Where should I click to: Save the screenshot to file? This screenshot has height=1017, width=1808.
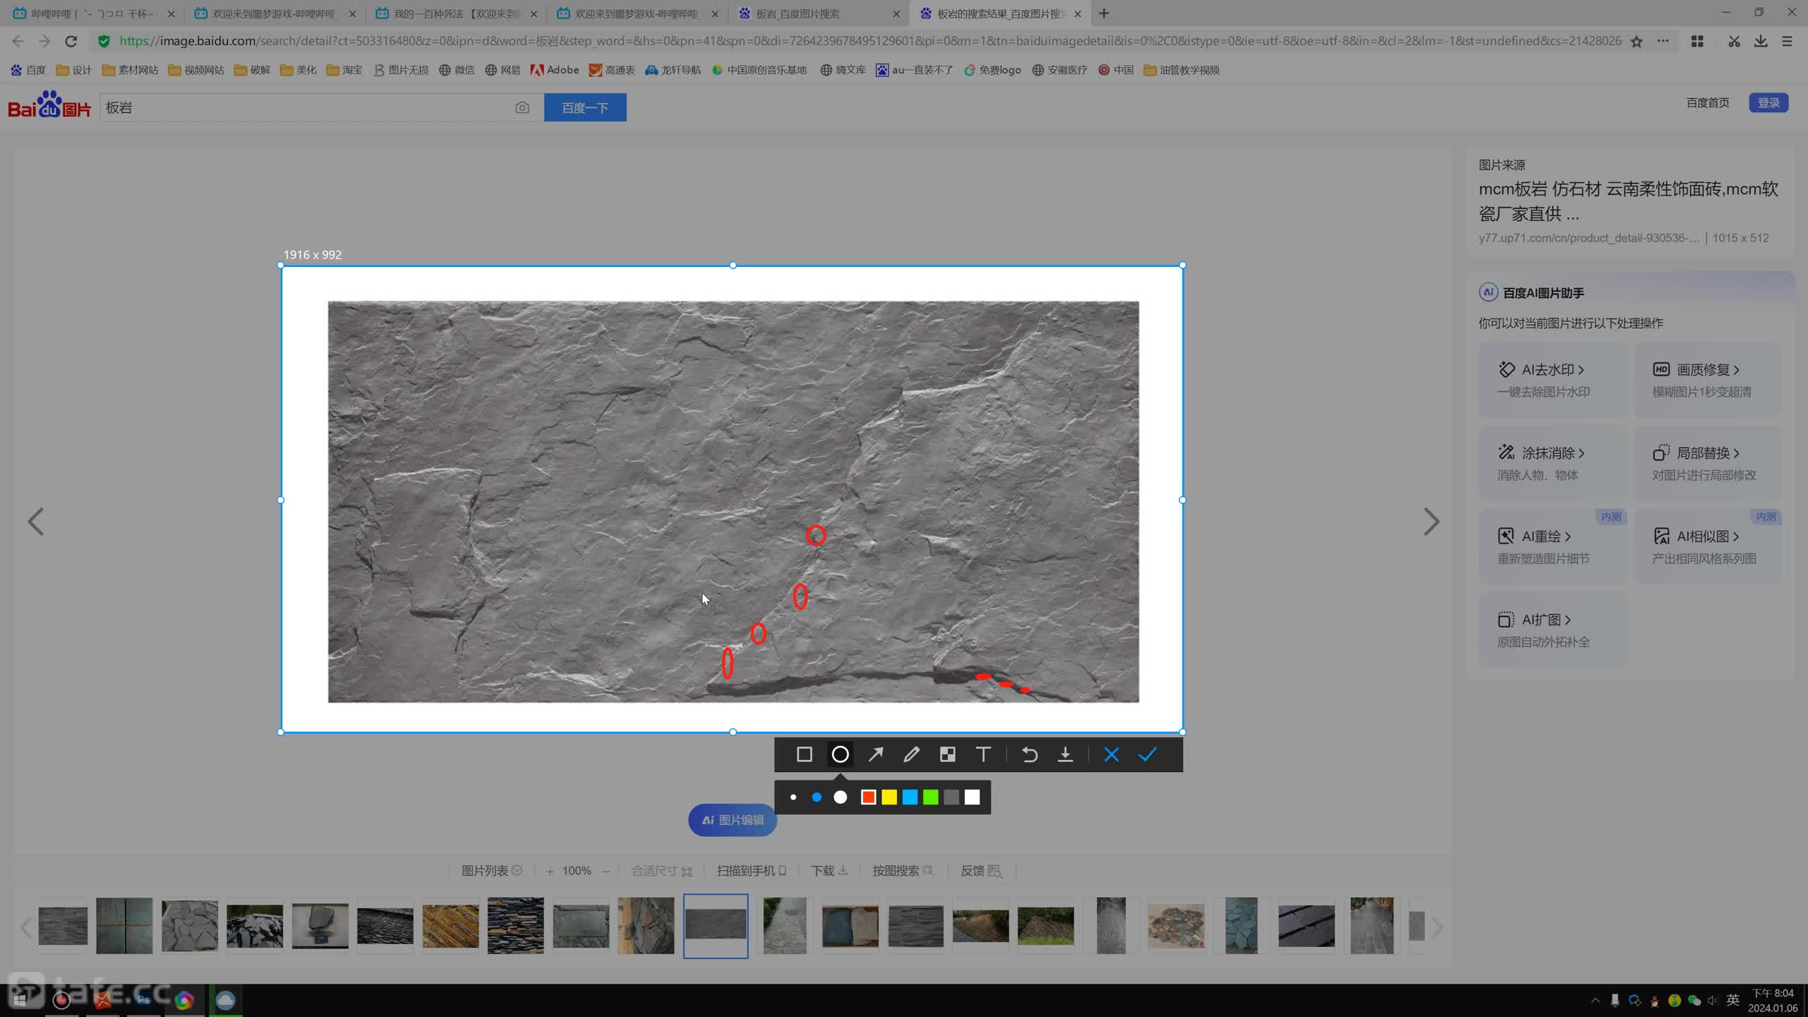pos(1065,754)
